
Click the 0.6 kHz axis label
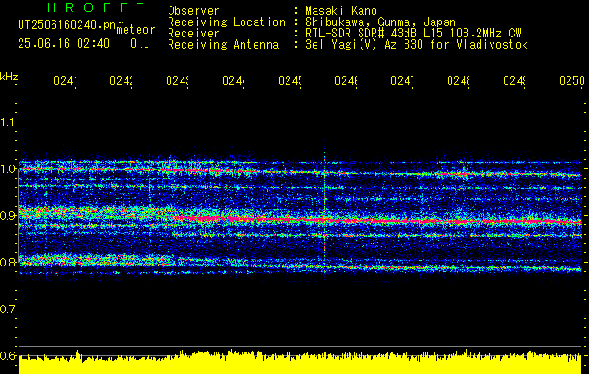[8, 355]
